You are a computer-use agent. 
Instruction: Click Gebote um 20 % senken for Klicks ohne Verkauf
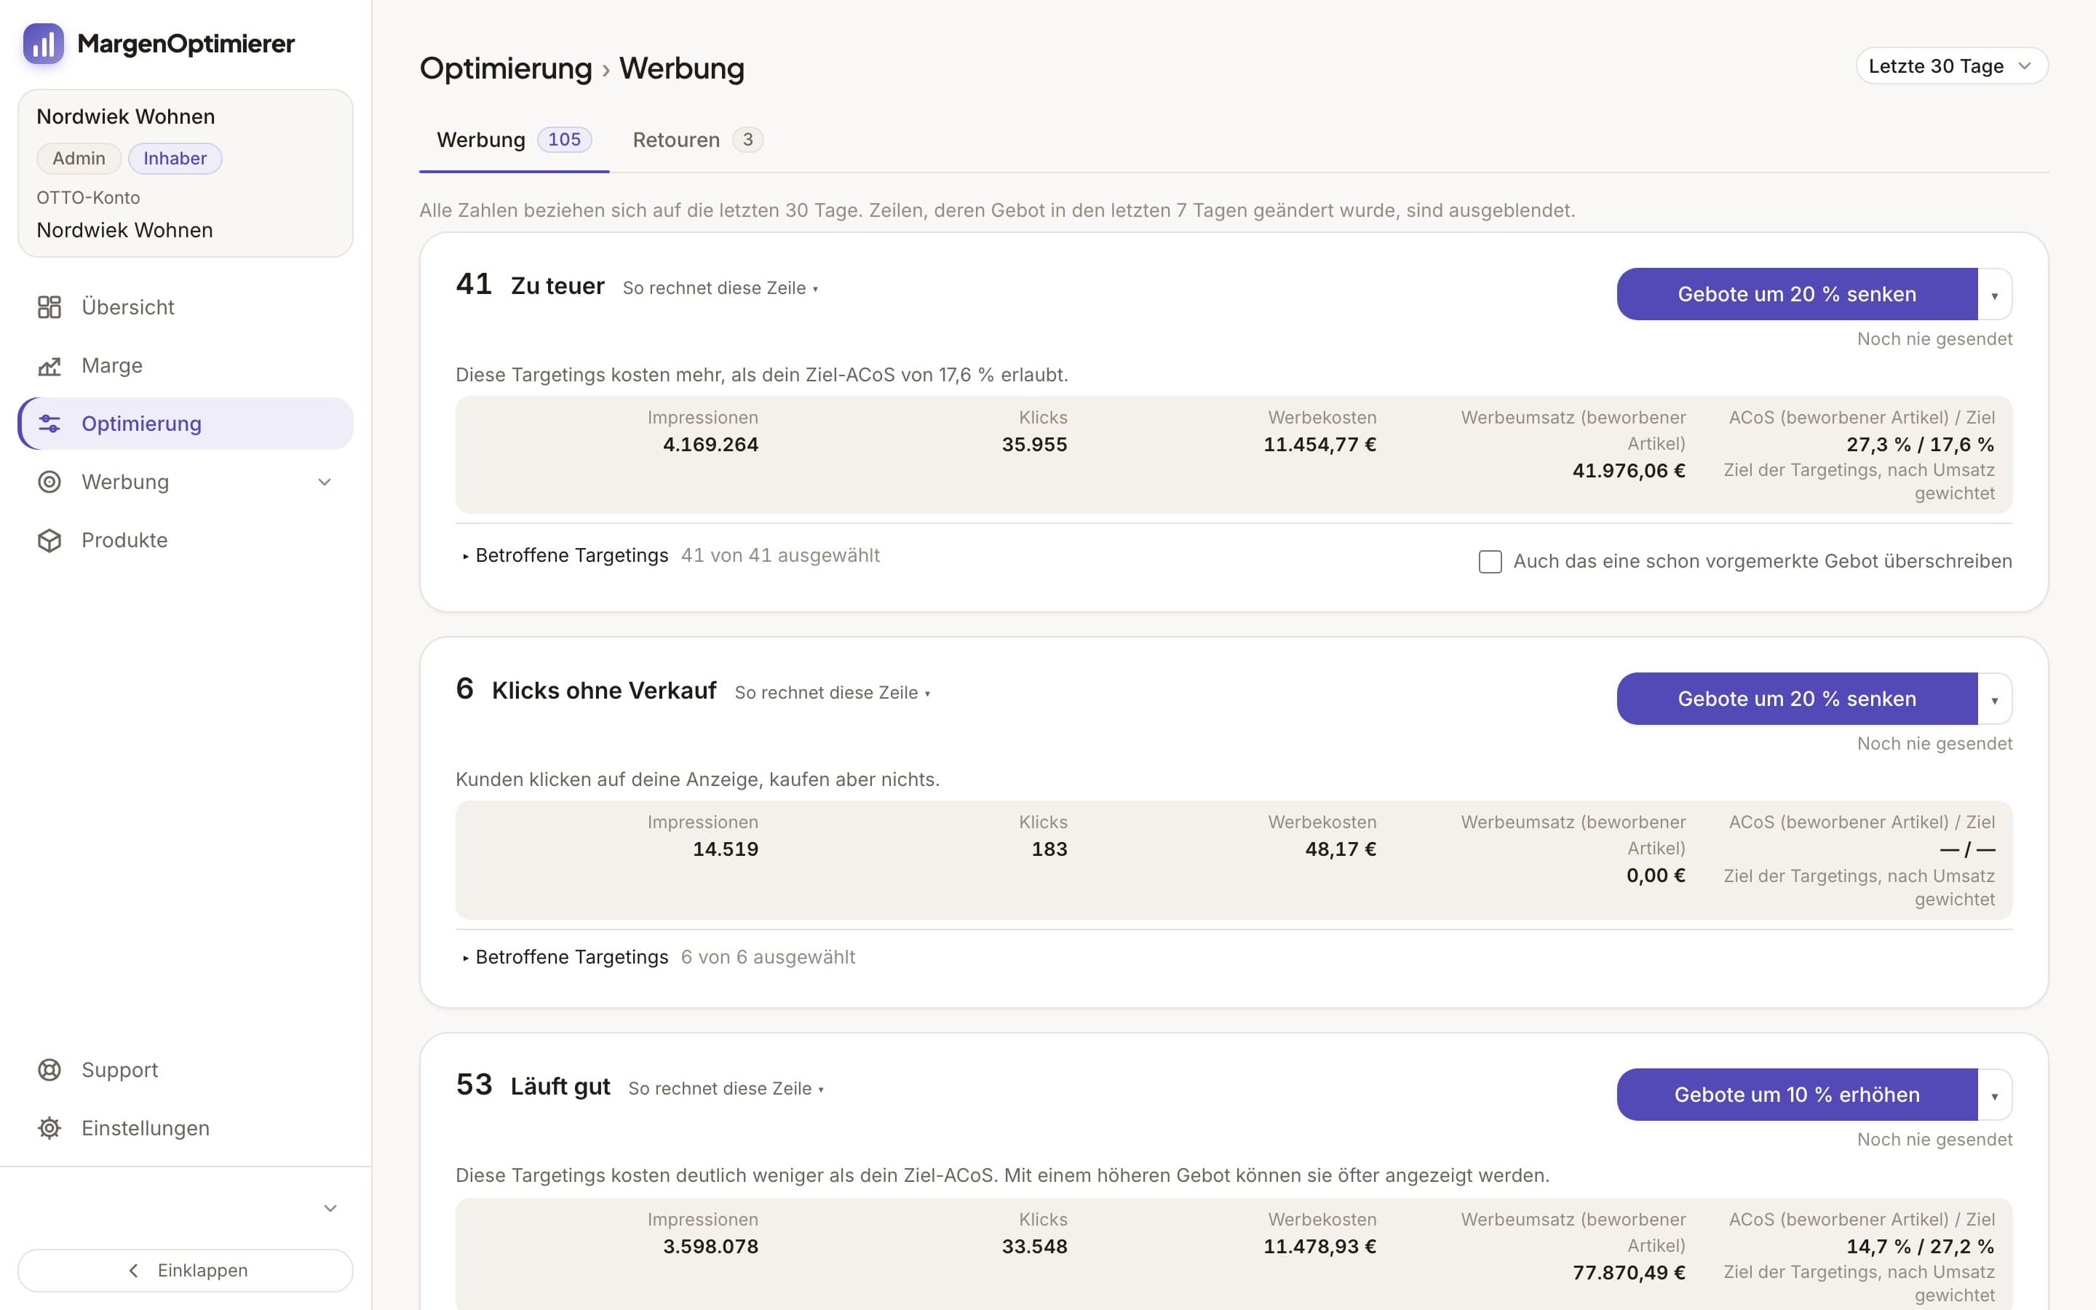1797,699
